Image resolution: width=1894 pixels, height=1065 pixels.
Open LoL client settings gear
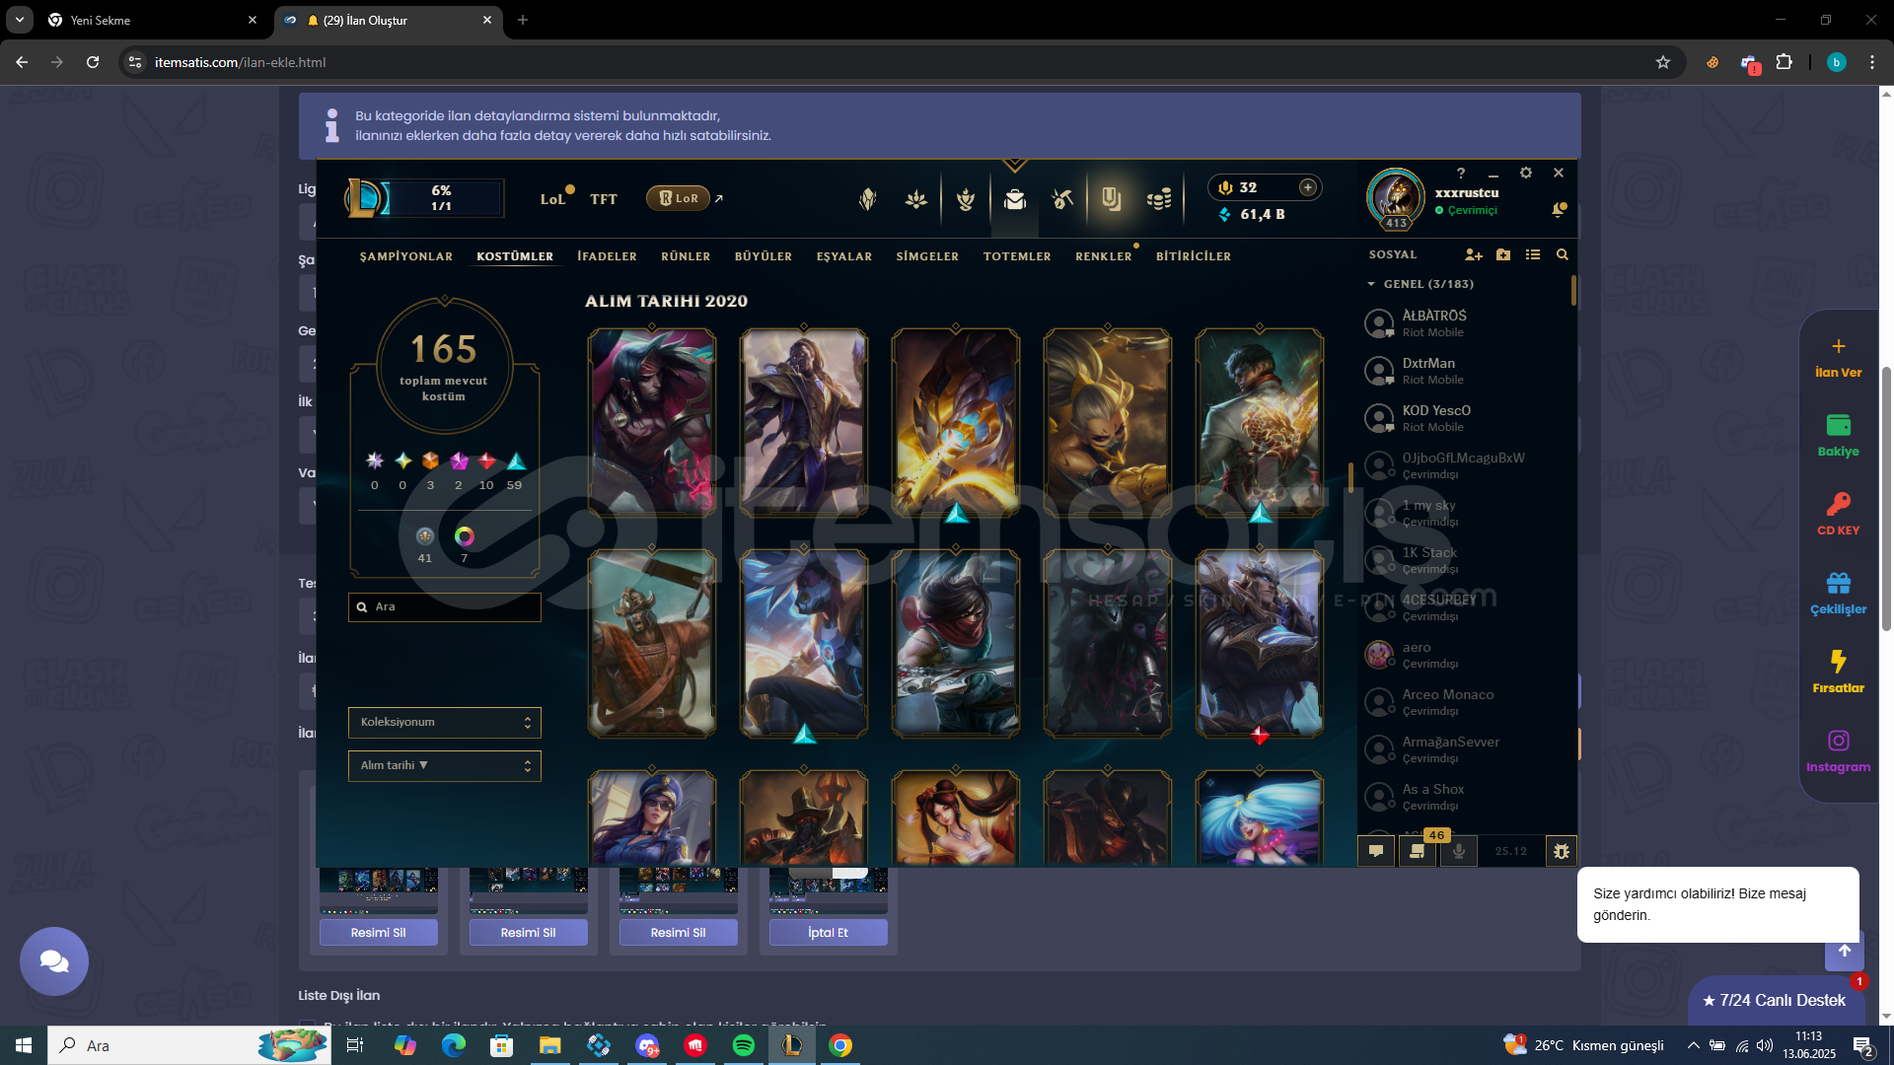[x=1526, y=173]
